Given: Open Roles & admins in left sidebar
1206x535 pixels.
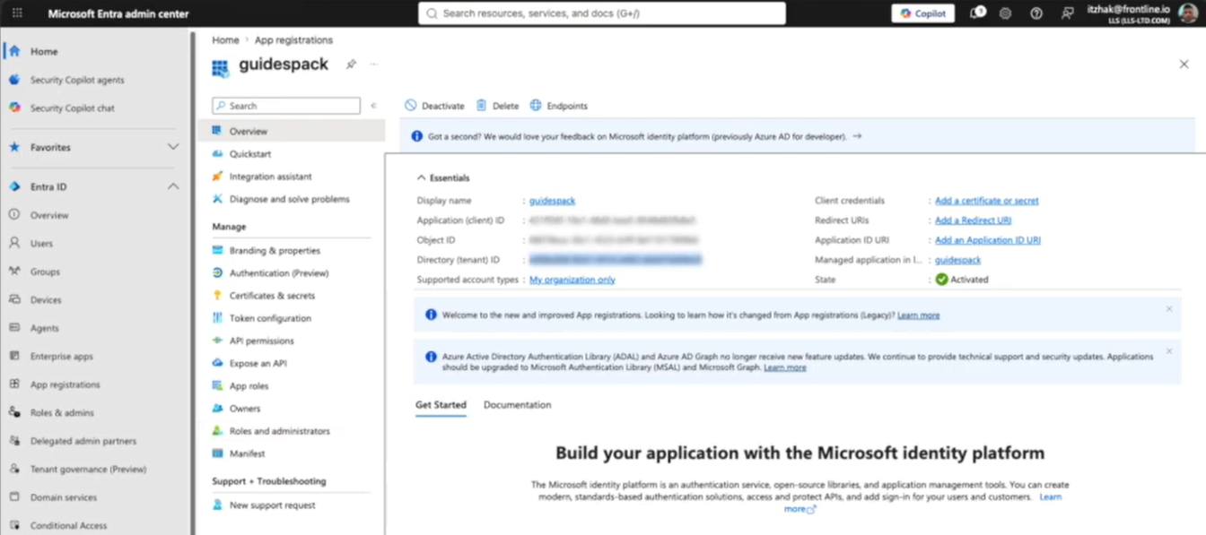Looking at the screenshot, I should pyautogui.click(x=62, y=413).
